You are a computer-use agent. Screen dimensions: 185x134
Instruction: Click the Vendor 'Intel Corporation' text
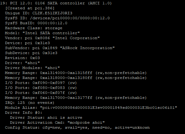click(77, 38)
